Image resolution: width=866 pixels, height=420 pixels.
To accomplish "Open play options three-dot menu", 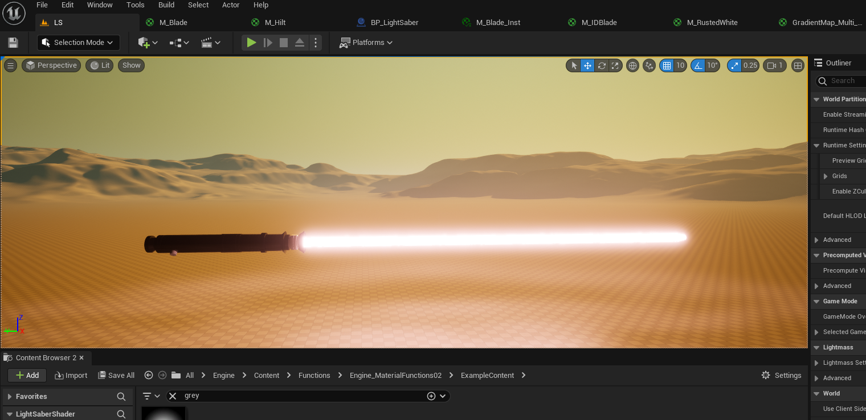I will tap(316, 43).
